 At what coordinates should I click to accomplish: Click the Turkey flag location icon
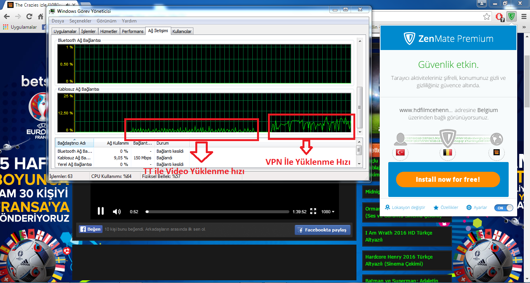(x=400, y=152)
